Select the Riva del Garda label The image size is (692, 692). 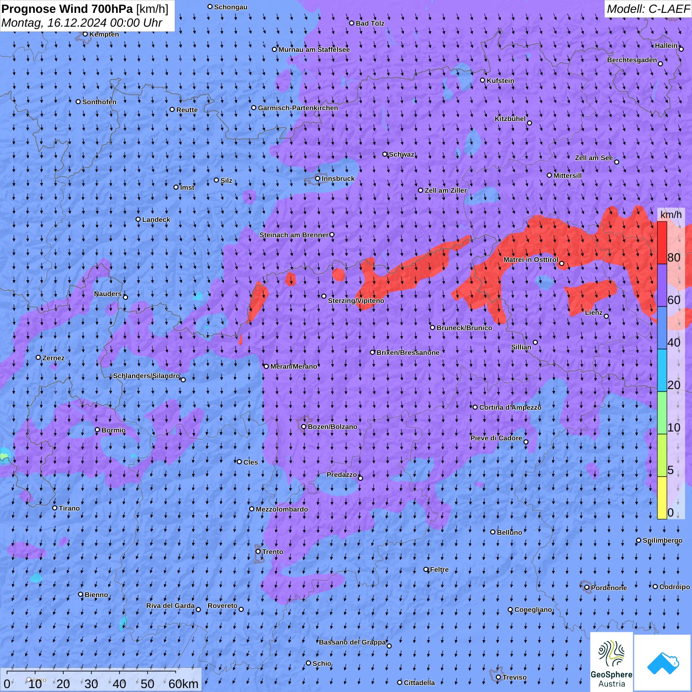pos(170,605)
